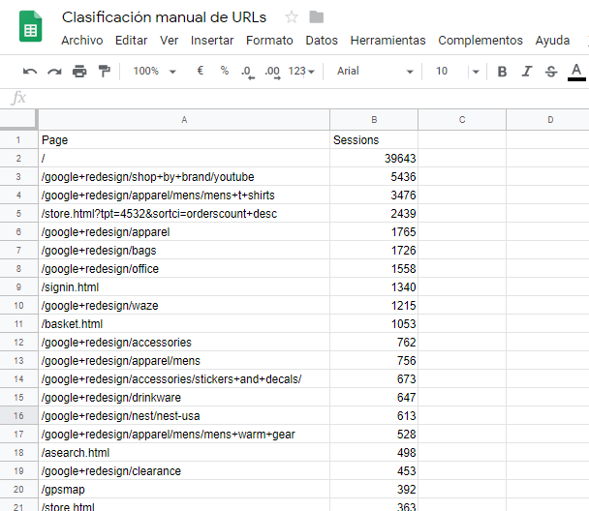589x511 pixels.
Task: Select column D header
Action: (548, 120)
